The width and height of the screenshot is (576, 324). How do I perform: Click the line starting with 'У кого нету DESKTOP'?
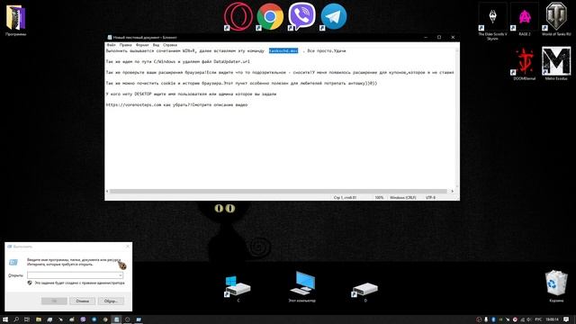tap(191, 94)
